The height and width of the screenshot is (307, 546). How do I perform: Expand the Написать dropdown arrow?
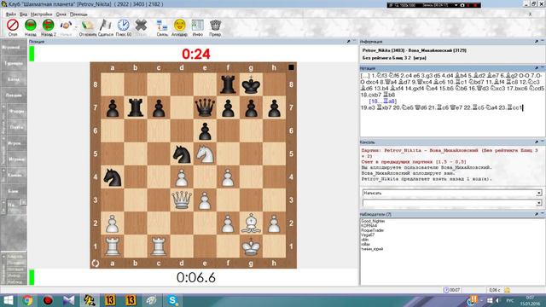coord(538,193)
